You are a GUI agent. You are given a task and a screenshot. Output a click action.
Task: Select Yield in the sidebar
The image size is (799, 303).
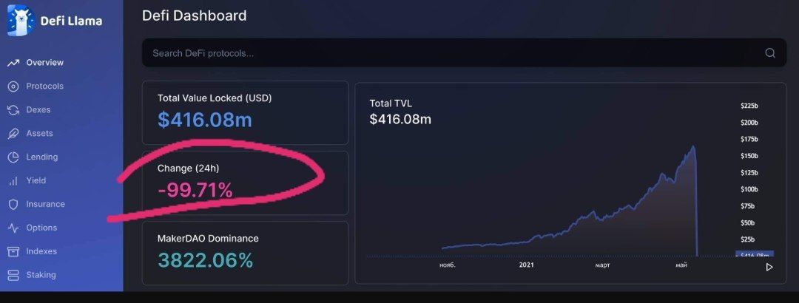pyautogui.click(x=36, y=180)
